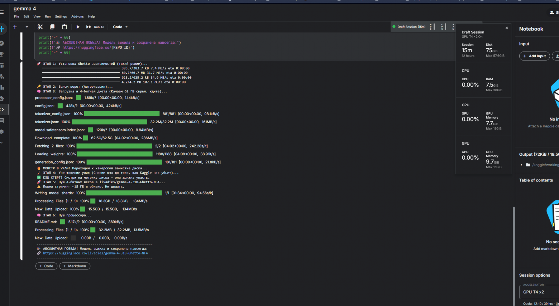Open the Code cell type dropdown
Viewport: 559px width, 306px height.
click(x=120, y=27)
